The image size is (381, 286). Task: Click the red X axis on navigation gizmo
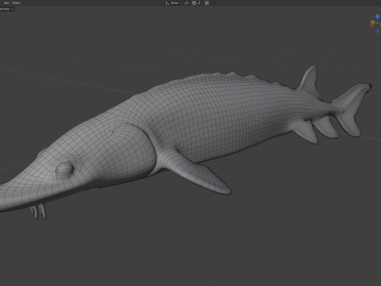(x=371, y=25)
